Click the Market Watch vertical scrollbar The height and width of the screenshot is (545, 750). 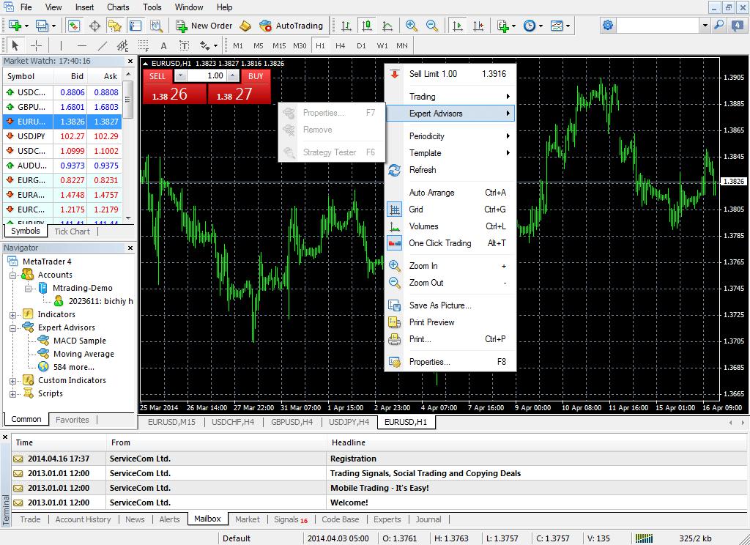point(127,146)
